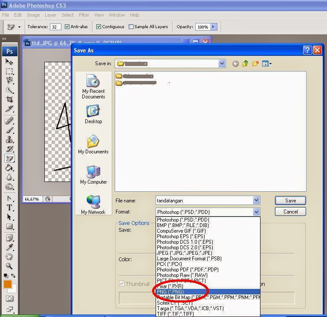Open the Filter menu
Viewport: 327px width, 317px height.
(x=84, y=15)
